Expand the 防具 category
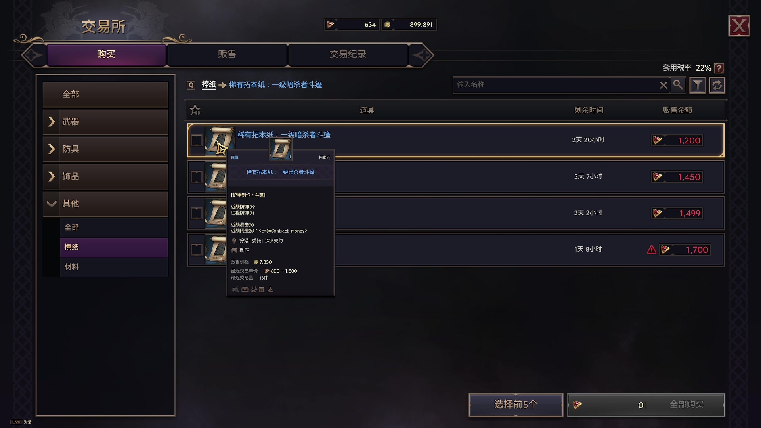761x428 pixels. 105,149
